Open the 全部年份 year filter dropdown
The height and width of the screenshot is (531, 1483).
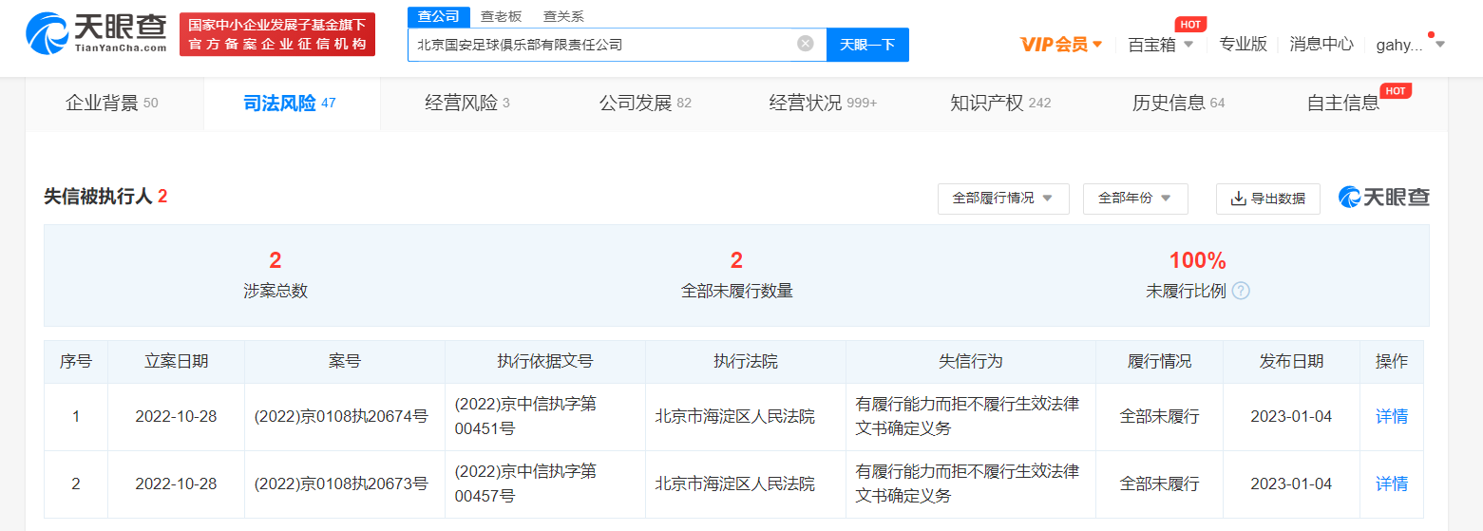pyautogui.click(x=1134, y=199)
